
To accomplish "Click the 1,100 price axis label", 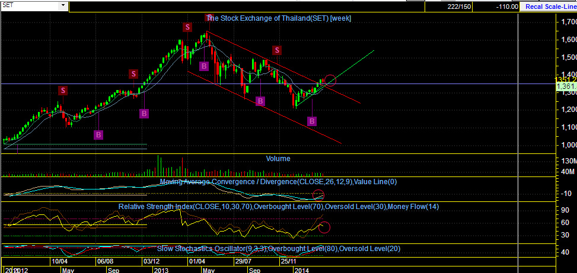I will (x=568, y=127).
